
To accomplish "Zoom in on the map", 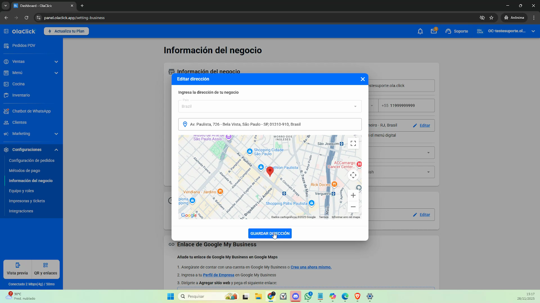I will click(x=353, y=195).
